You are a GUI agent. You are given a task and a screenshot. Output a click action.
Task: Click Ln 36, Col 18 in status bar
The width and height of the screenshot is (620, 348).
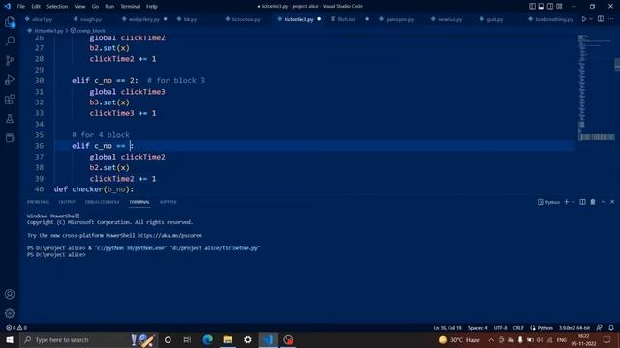tap(448, 328)
